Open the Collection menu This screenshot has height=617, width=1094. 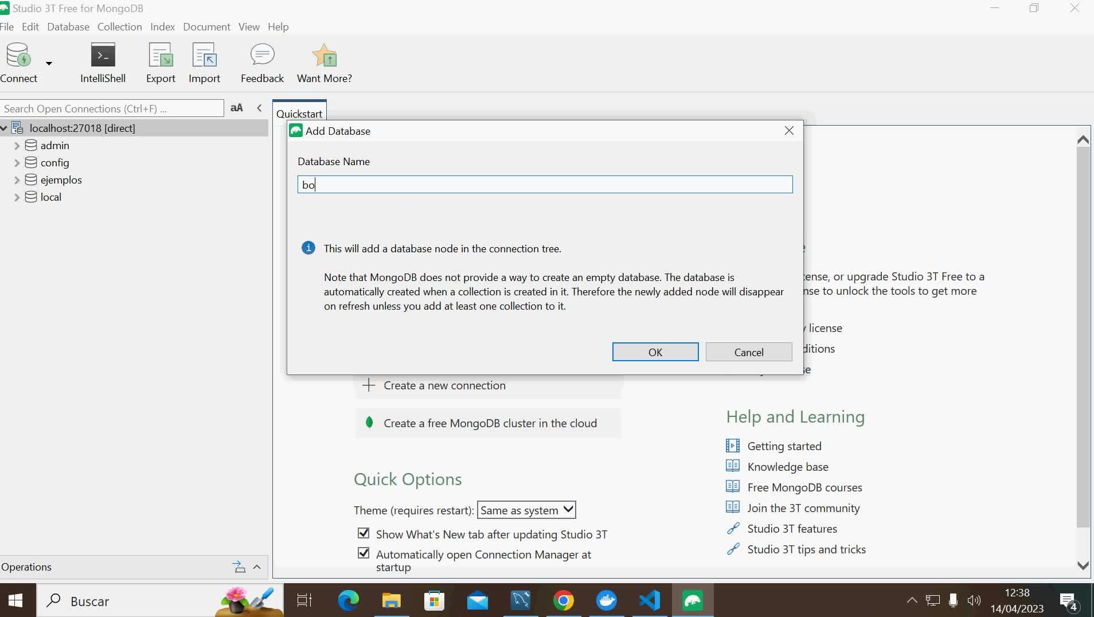119,27
